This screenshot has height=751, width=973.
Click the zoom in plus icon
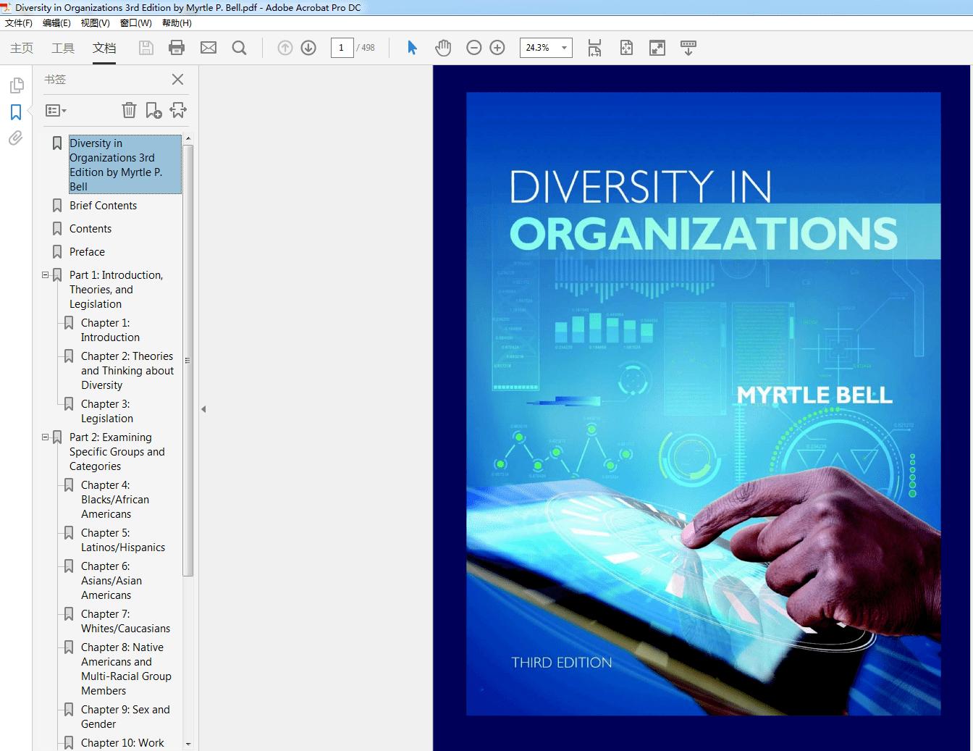click(x=497, y=48)
